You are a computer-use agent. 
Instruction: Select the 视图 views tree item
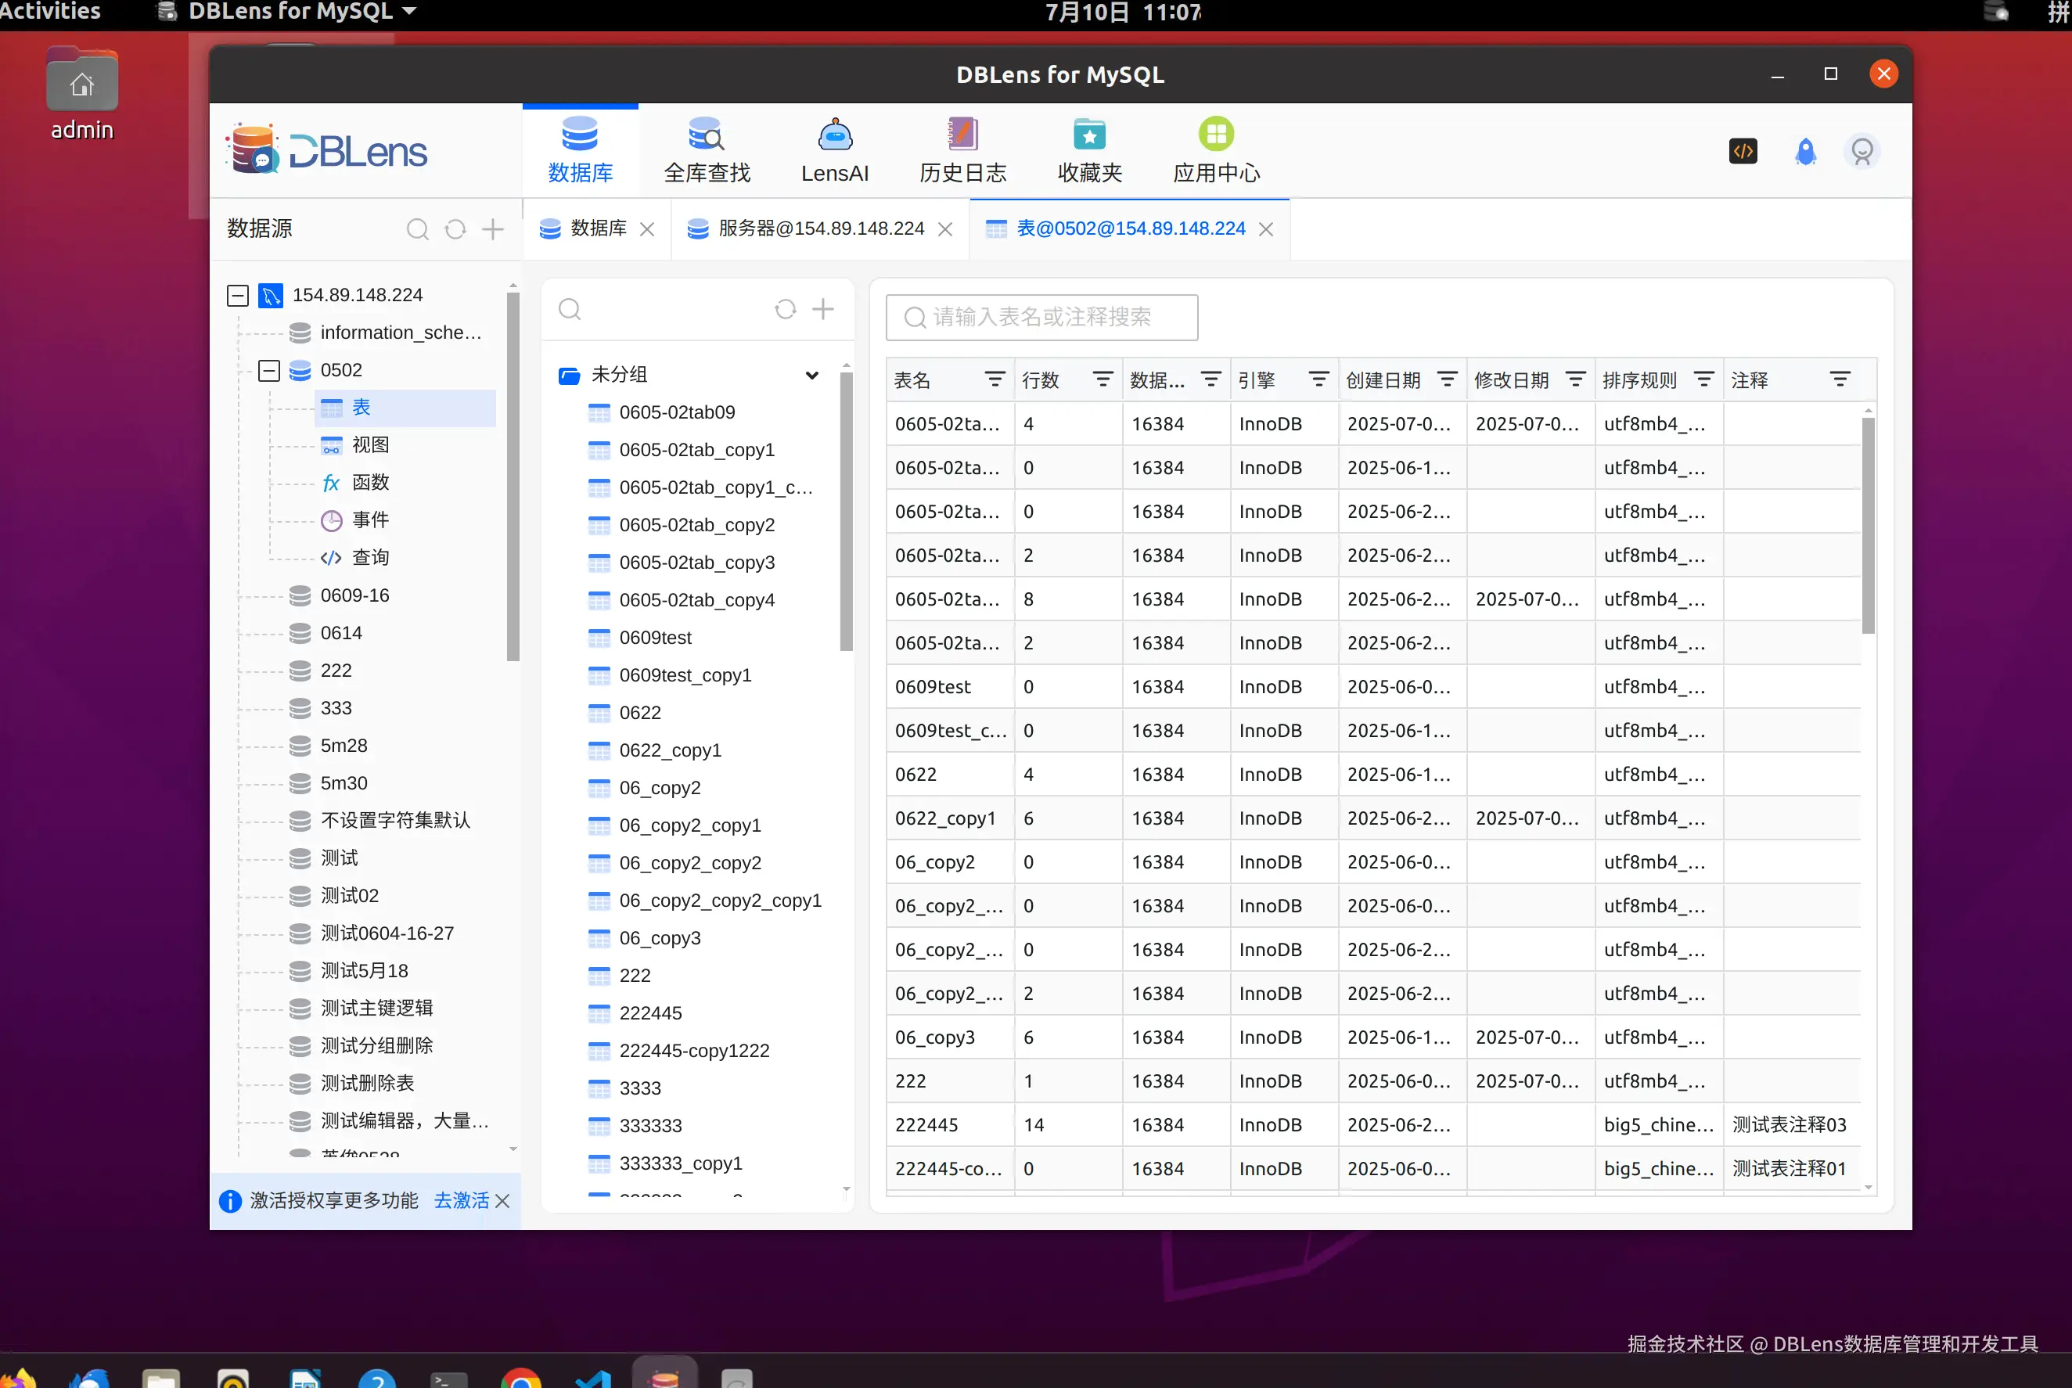(x=370, y=445)
